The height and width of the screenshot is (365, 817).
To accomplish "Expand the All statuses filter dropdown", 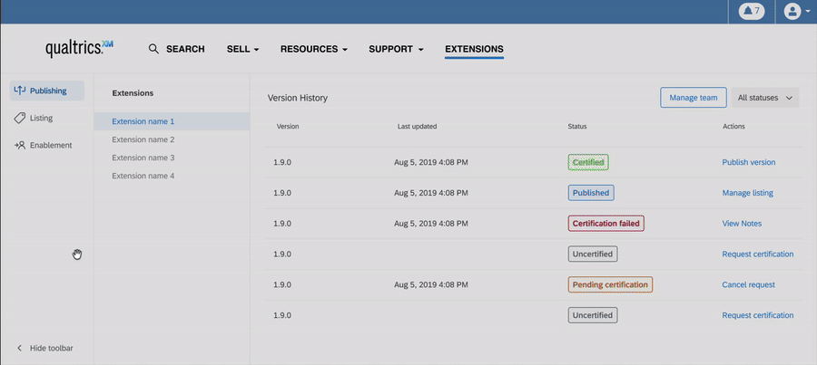I will click(765, 98).
